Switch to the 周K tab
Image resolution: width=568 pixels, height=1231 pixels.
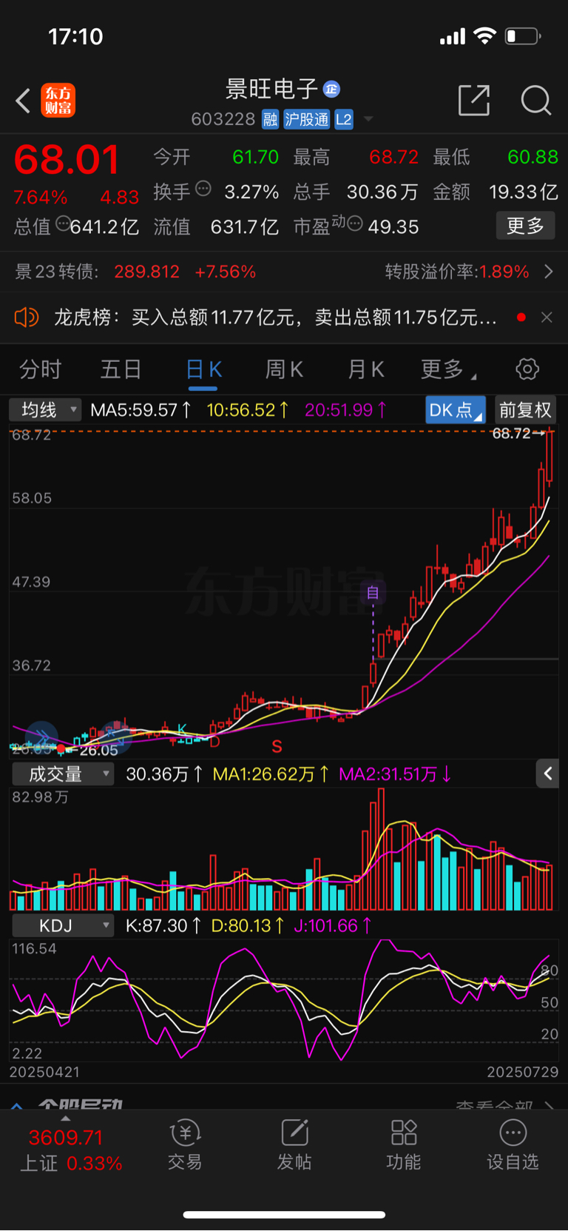(x=284, y=369)
